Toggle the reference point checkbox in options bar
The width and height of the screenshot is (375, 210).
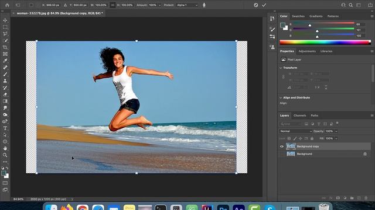pos(31,5)
